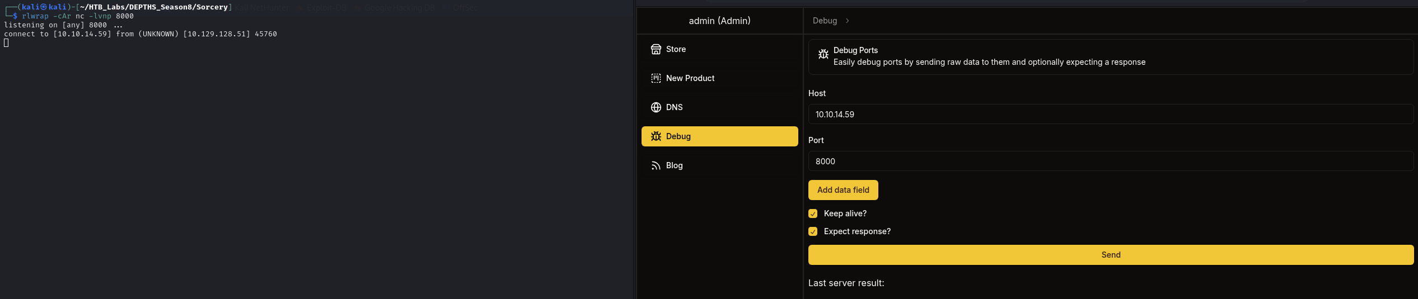Click the DNS globe icon
Image resolution: width=1418 pixels, height=299 pixels.
coord(656,107)
